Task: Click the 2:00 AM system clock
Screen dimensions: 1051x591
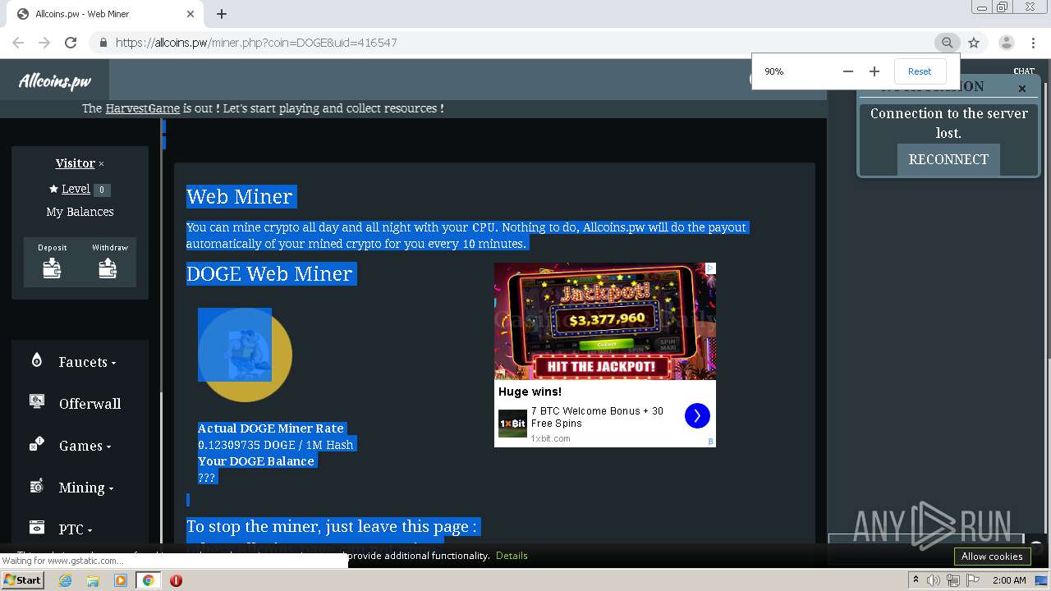Action: pos(1009,580)
